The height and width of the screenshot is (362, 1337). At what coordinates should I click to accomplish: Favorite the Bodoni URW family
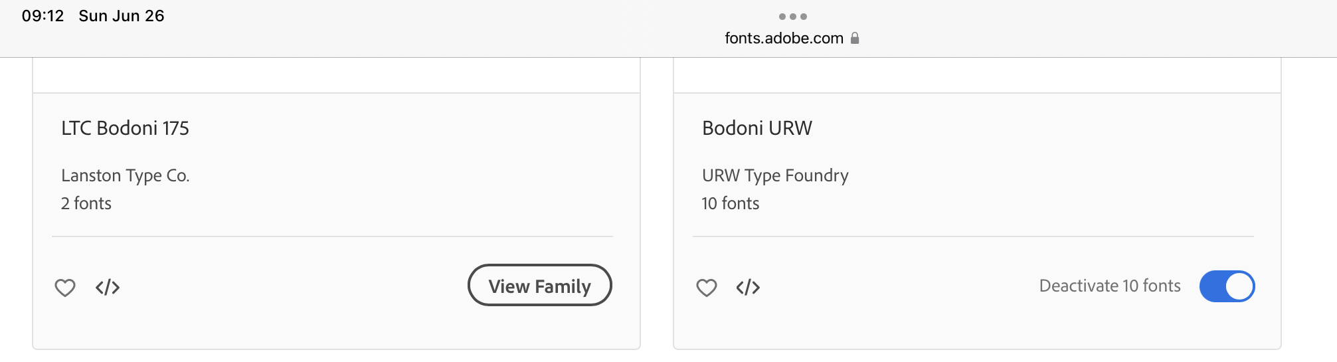[x=706, y=288]
